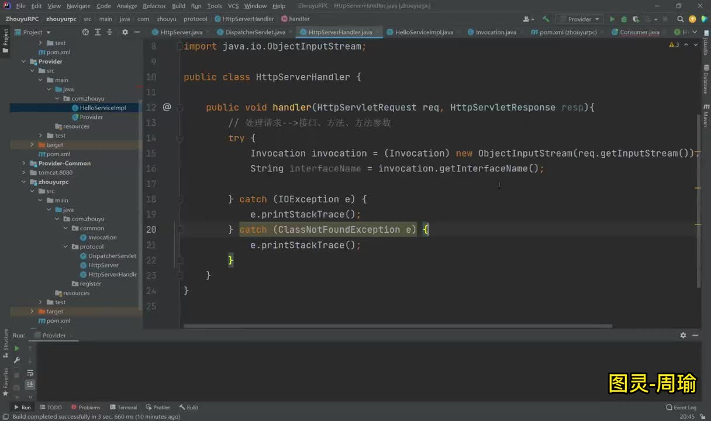This screenshot has width=711, height=421.
Task: Expand the orange target folder under Provider
Action: click(32, 144)
